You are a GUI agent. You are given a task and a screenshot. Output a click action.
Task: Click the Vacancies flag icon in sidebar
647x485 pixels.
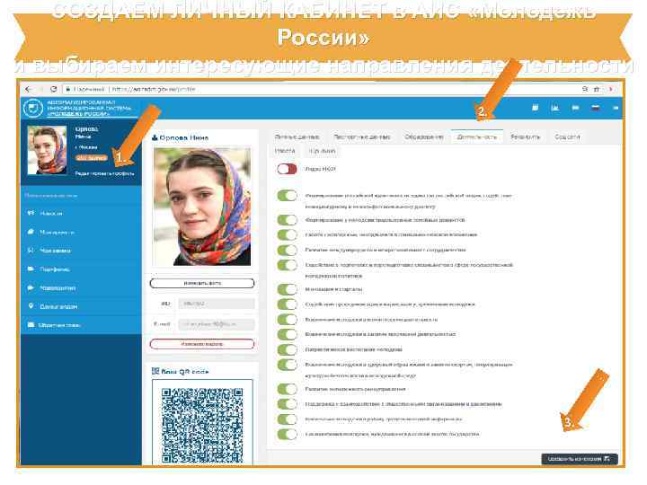[31, 287]
